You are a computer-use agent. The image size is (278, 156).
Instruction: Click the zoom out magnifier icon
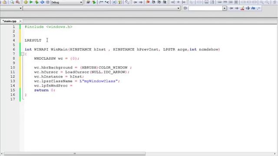click(x=267, y=2)
